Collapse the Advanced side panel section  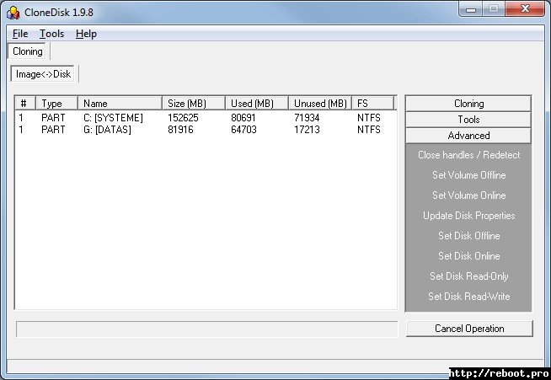pyautogui.click(x=468, y=136)
